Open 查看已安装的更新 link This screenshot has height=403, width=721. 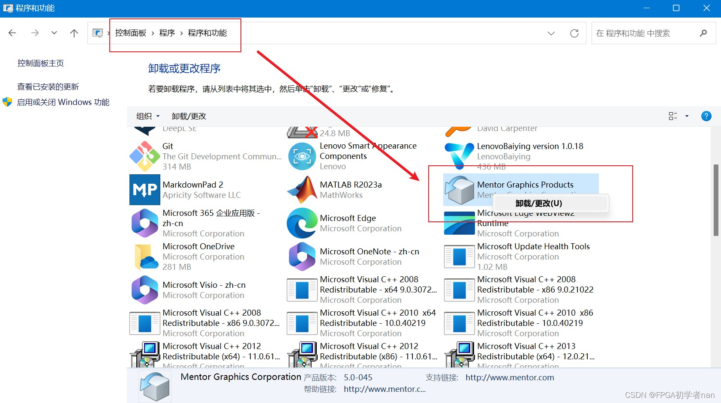[x=48, y=87]
